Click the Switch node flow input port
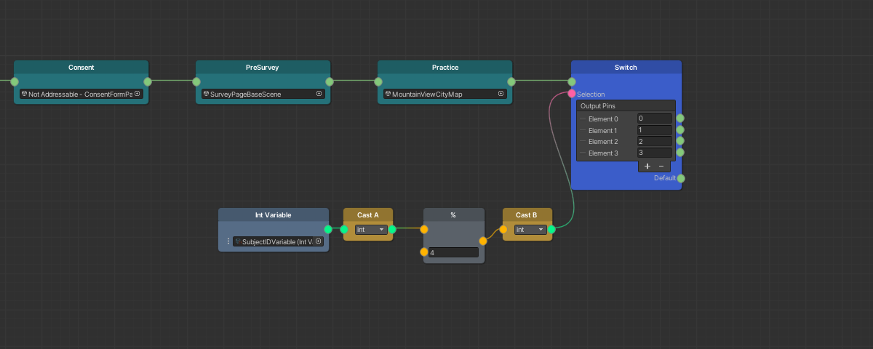 [x=572, y=82]
